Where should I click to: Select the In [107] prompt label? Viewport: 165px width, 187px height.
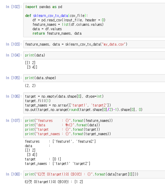pyautogui.click(x=14, y=121)
